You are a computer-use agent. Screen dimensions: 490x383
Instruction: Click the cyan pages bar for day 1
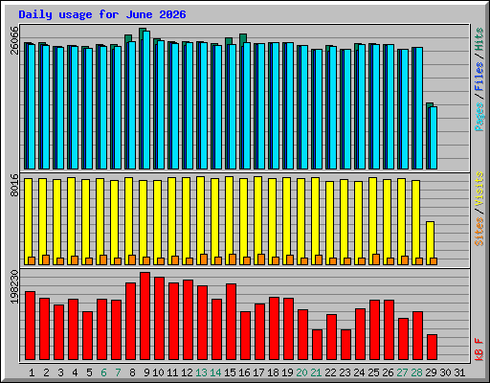coord(32,106)
